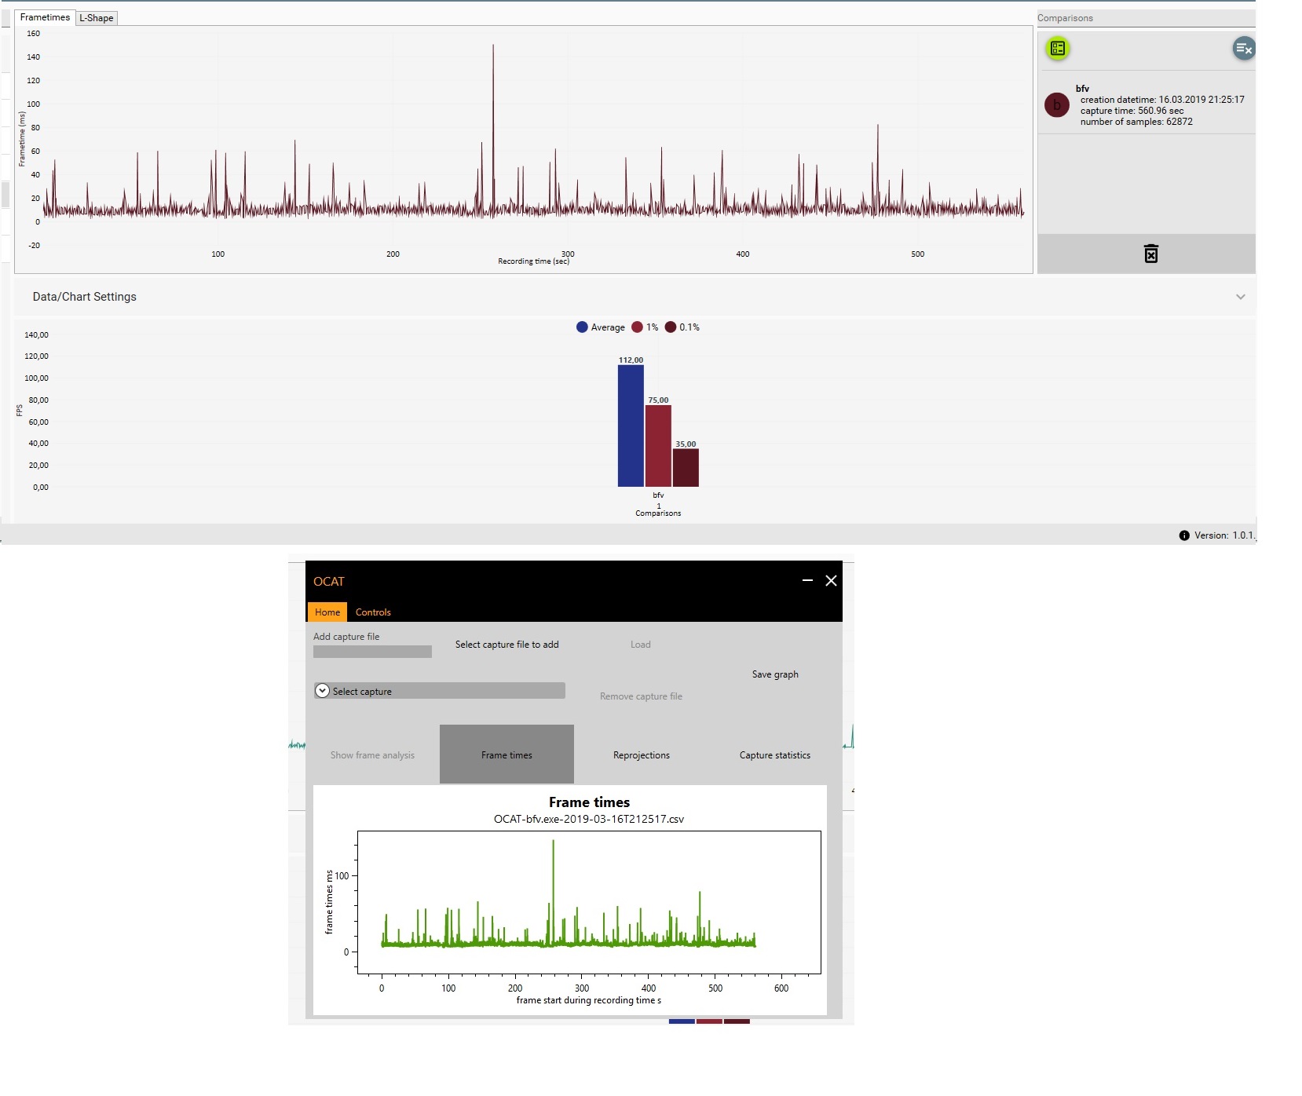Click the Show frame analysis button
This screenshot has width=1302, height=1096.
point(372,754)
